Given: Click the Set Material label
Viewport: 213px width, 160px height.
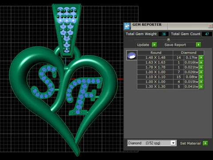Looking at the screenshot, I should (190, 144).
